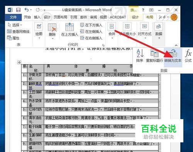193x152 pixels.
Task: Switch to the 开始 Home tab
Action: point(27,17)
